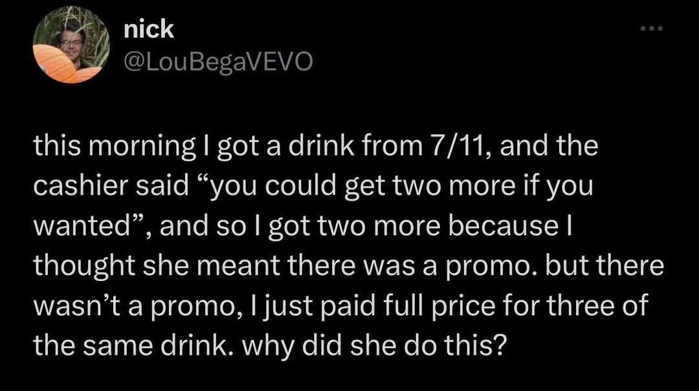
Task: Open the three-dot more options menu
Action: 651,28
